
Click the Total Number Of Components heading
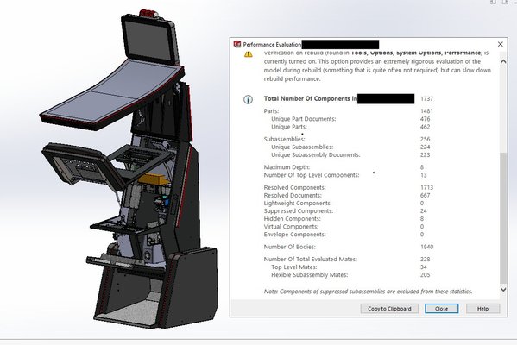coord(310,98)
